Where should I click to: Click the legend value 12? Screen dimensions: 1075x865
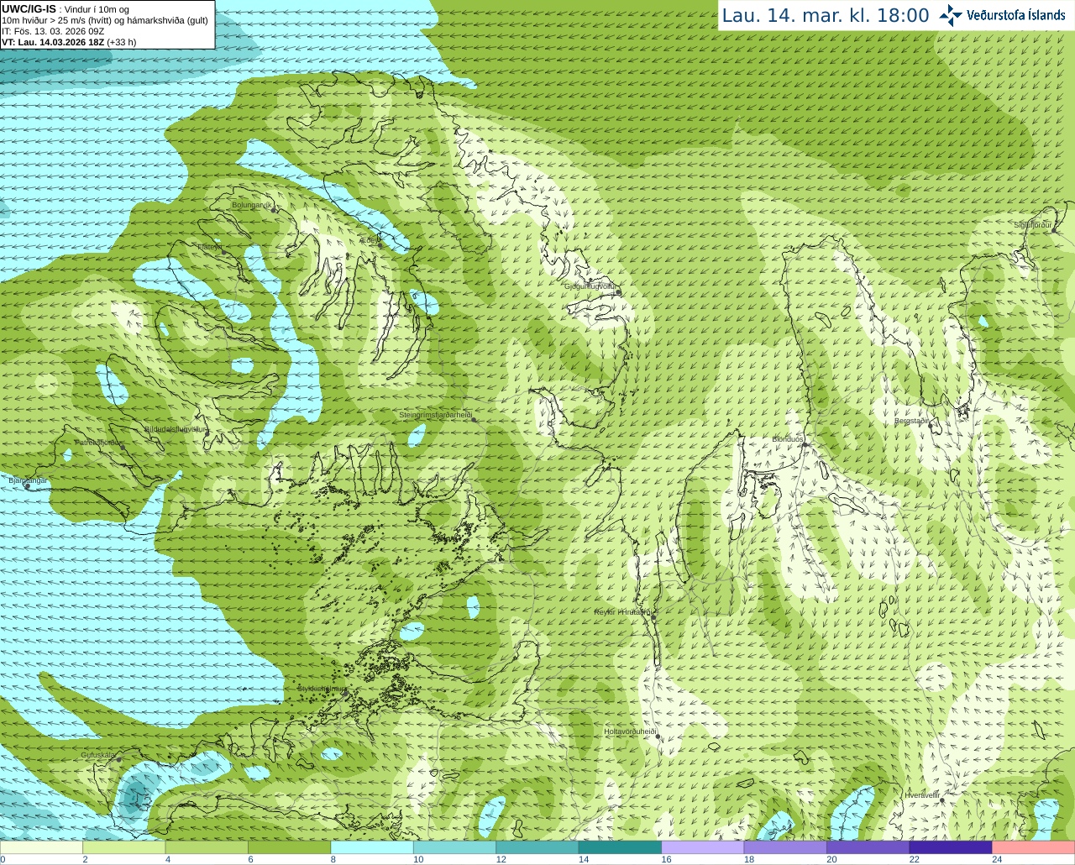pyautogui.click(x=501, y=859)
